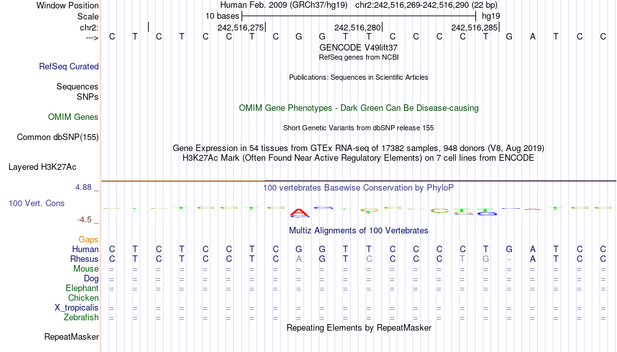The image size is (617, 352).
Task: Click the grey dash gap in Rhesus row
Action: (x=509, y=260)
